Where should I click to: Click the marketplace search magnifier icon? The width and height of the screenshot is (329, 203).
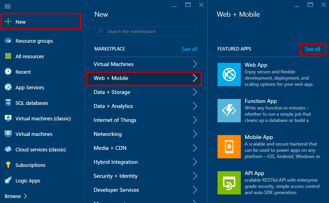click(100, 31)
